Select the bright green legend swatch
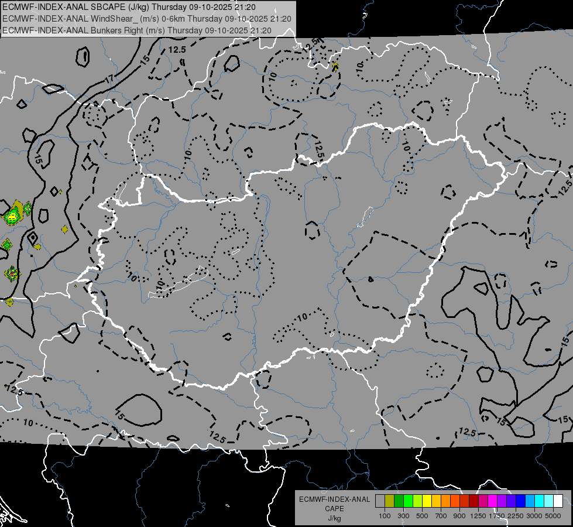Screen dimensions: 573x527 (408, 501)
